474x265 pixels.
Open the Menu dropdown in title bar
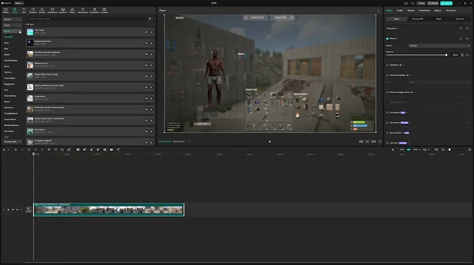tap(18, 3)
